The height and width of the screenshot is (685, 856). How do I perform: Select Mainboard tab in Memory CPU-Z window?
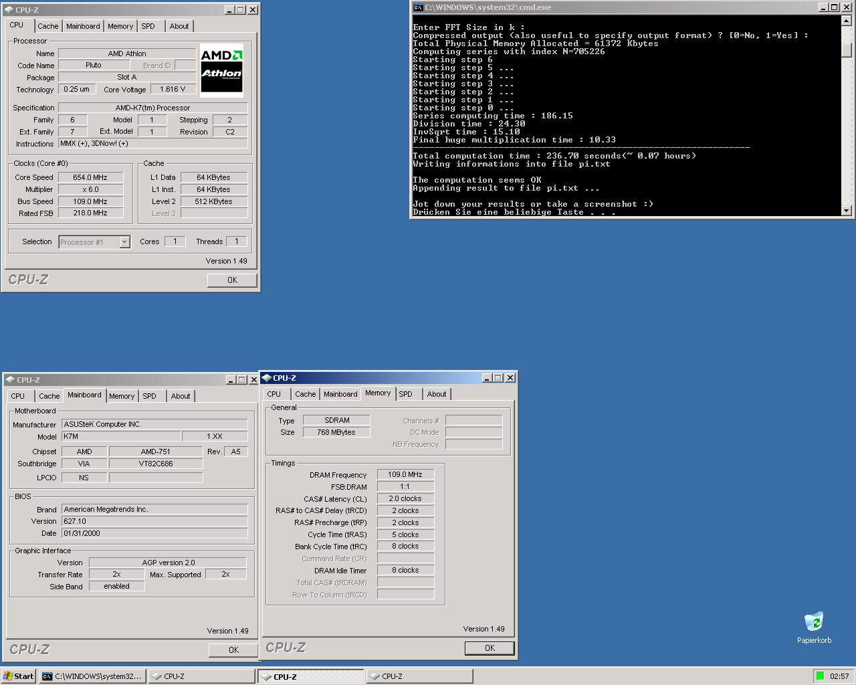click(x=340, y=394)
